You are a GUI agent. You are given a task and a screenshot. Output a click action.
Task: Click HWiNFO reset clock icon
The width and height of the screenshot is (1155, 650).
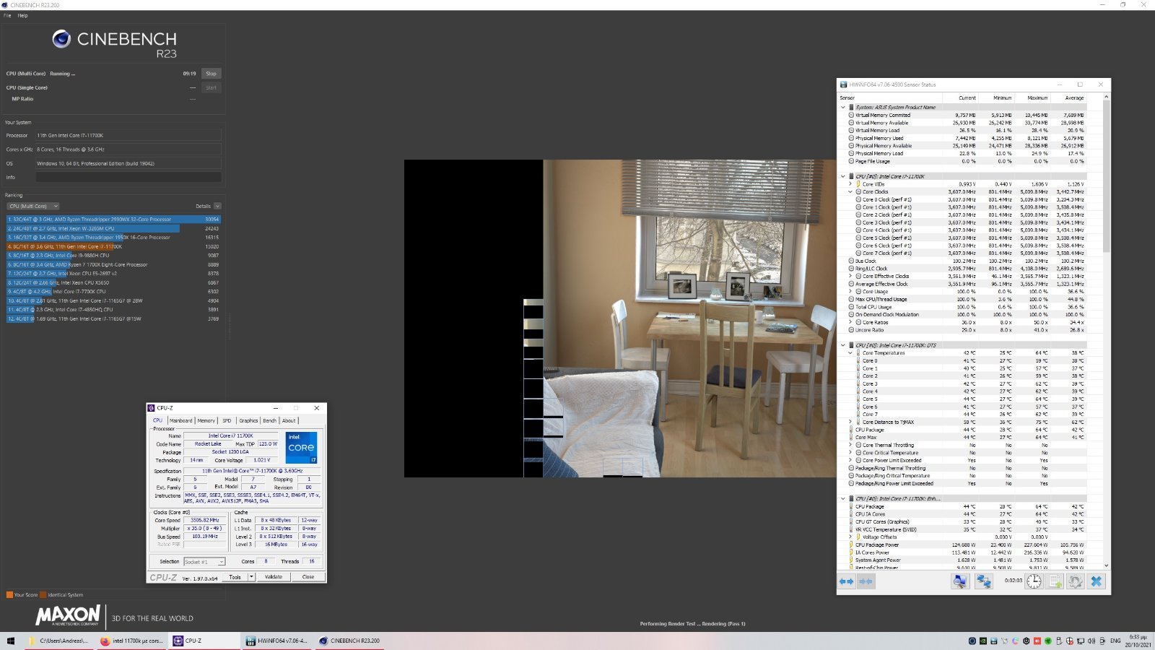1034,581
